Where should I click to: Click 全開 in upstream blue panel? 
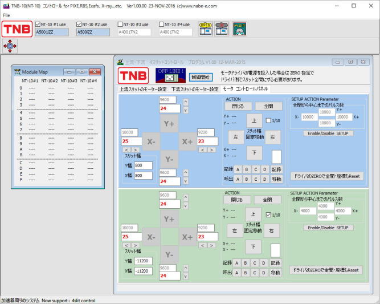[x=268, y=106]
